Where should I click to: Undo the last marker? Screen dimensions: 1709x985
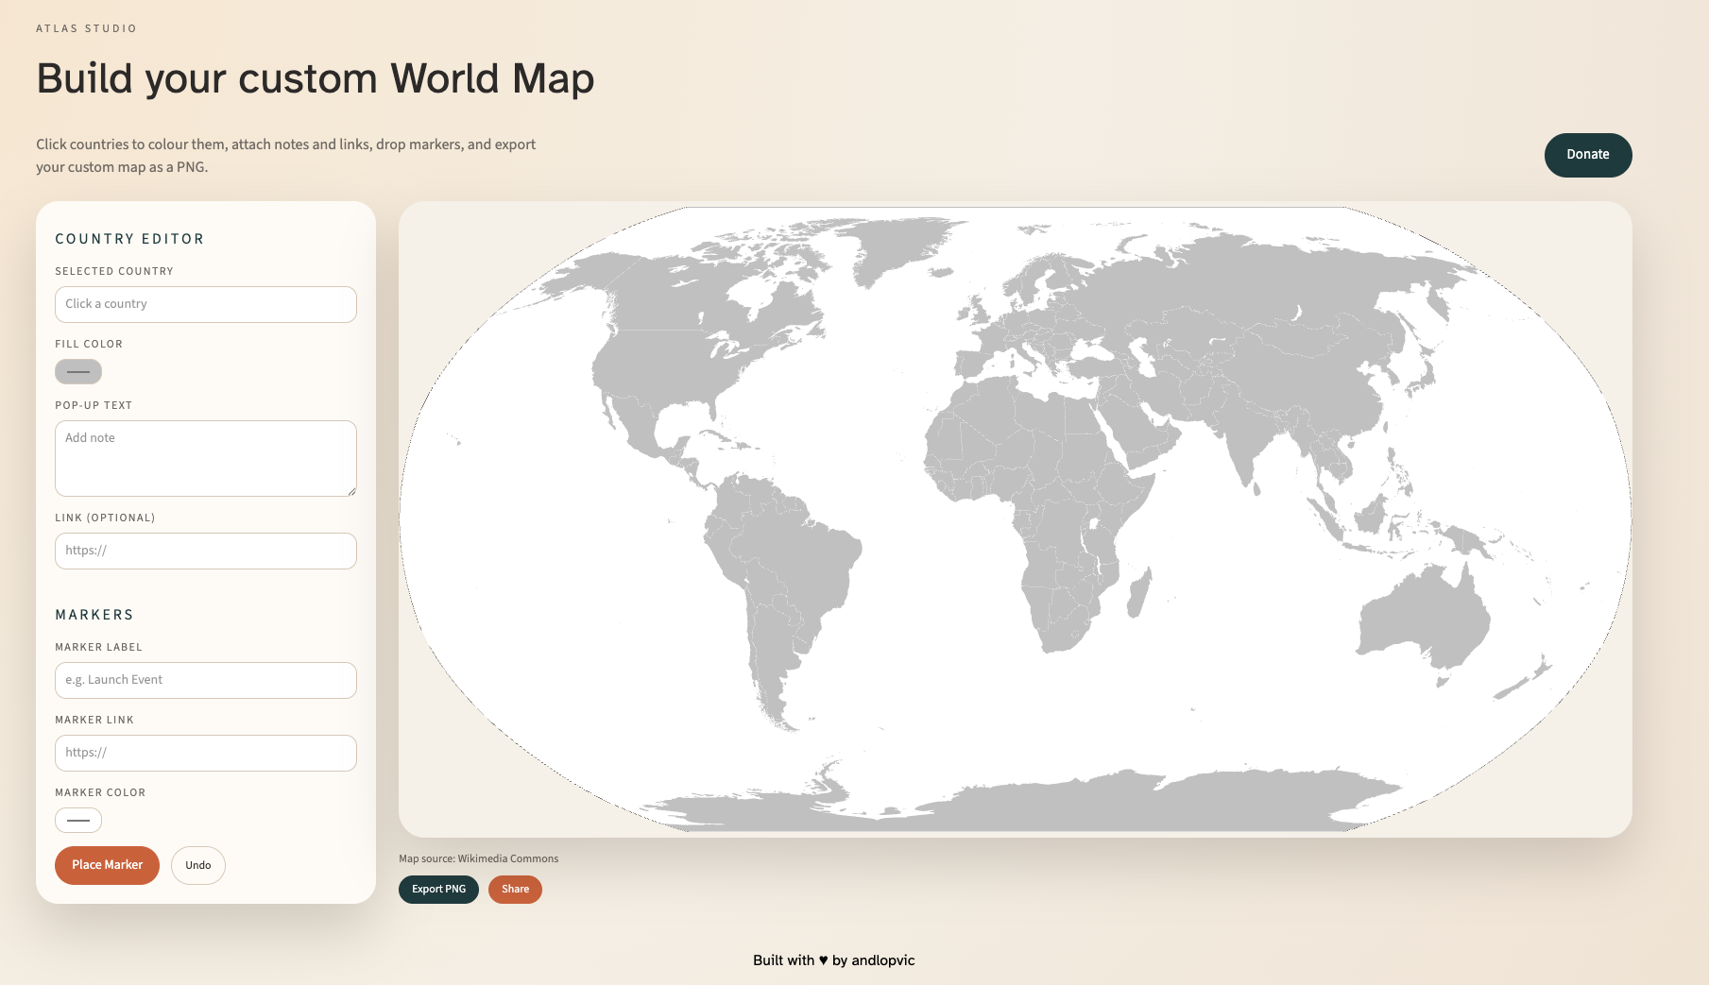[198, 865]
